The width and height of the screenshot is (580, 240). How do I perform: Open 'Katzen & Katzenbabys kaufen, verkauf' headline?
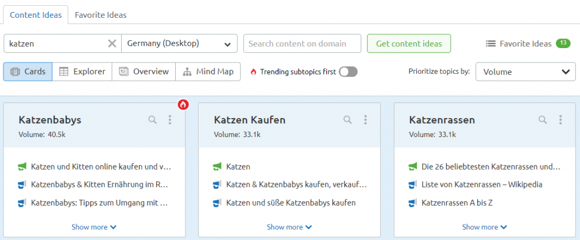point(296,184)
